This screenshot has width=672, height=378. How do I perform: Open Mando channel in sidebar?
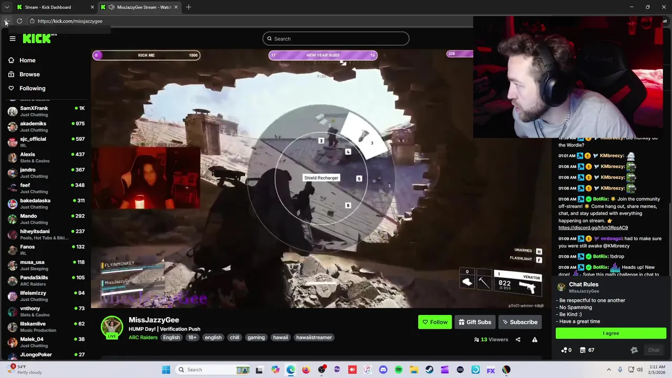tap(46, 219)
